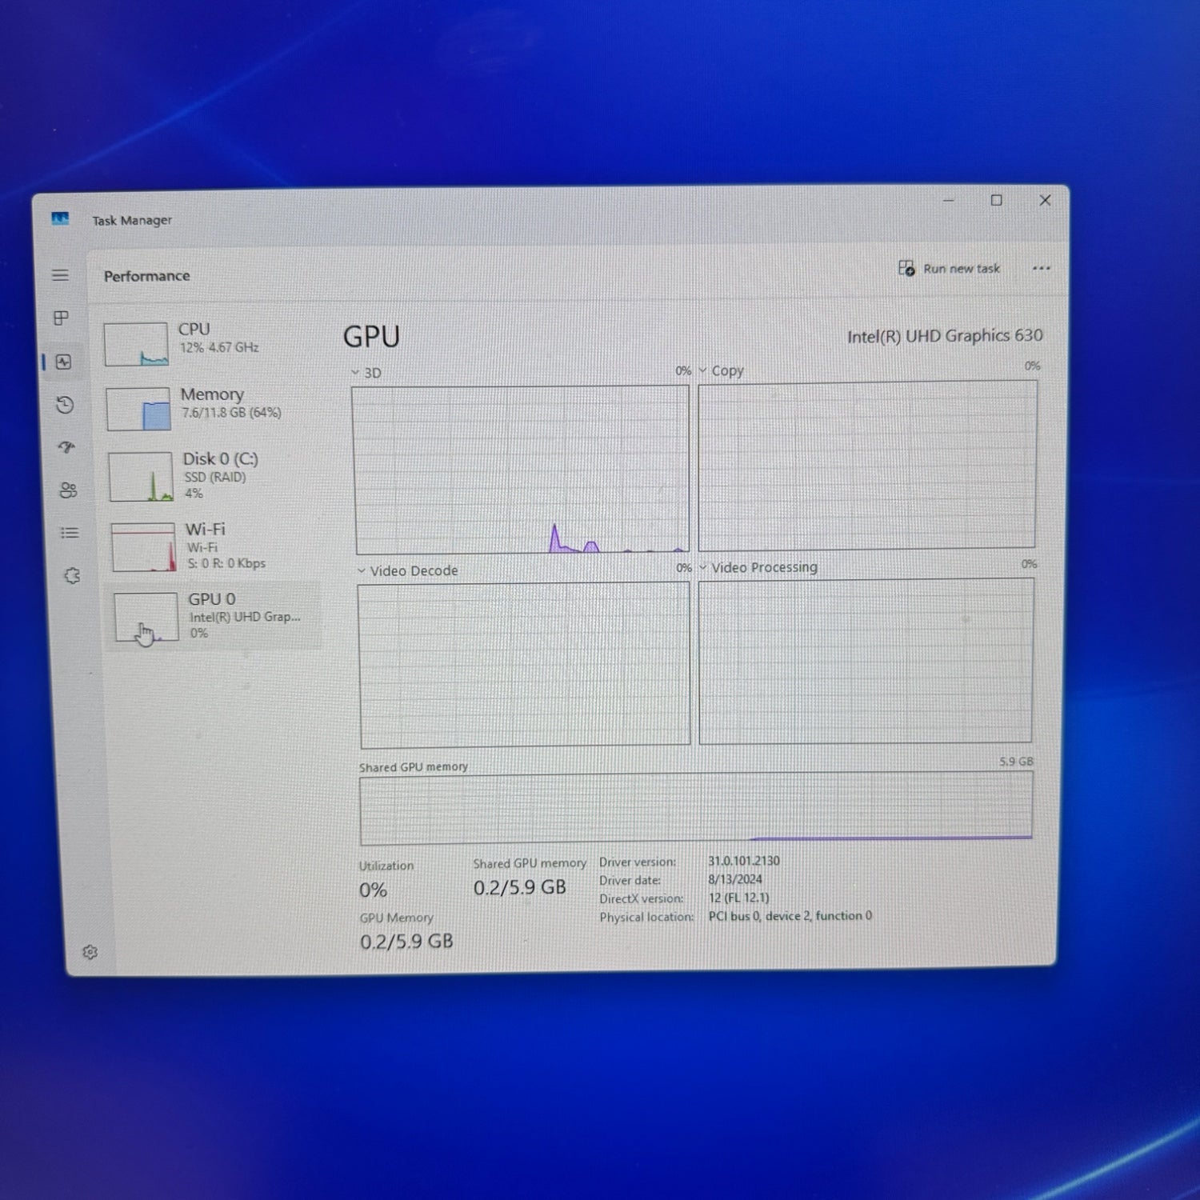Change the Video Decode graph engine
Viewport: 1200px width, 1200px height.
coord(408,570)
